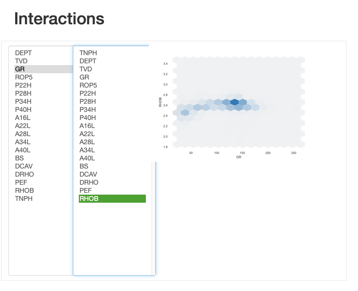358x291 pixels.
Task: Select A40L in the right list
Action: [87, 158]
